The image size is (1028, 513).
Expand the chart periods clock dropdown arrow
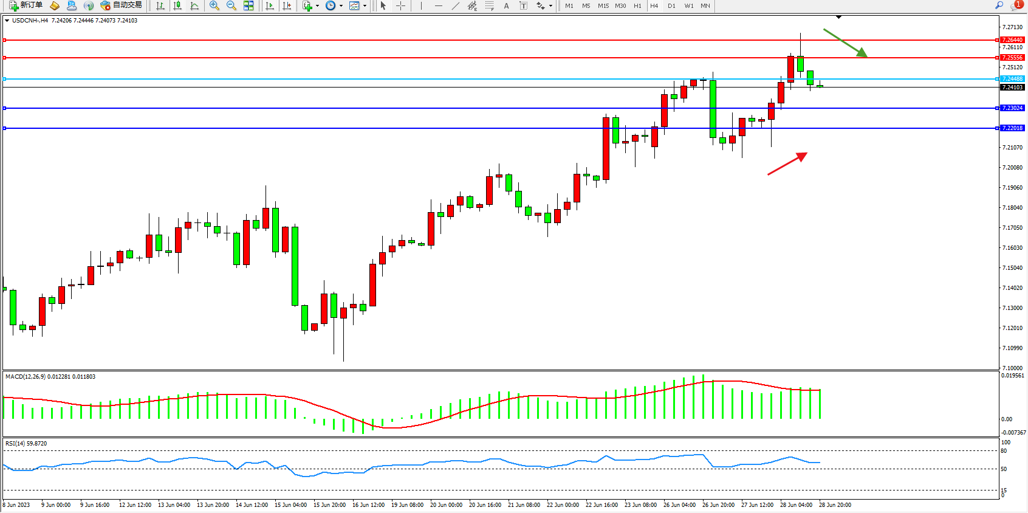click(341, 5)
